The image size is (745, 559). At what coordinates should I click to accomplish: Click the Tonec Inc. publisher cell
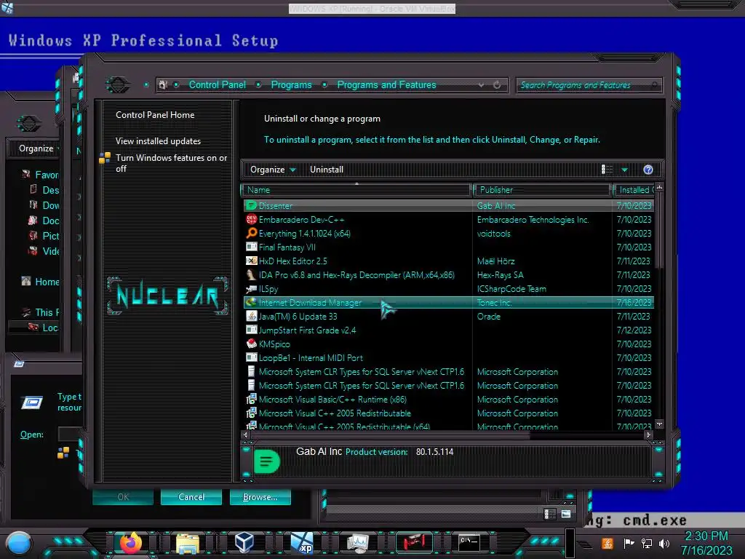(494, 302)
